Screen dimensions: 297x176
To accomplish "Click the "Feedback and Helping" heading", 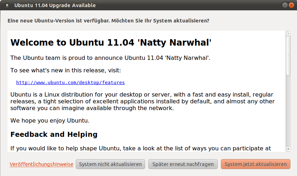I will pos(54,134).
